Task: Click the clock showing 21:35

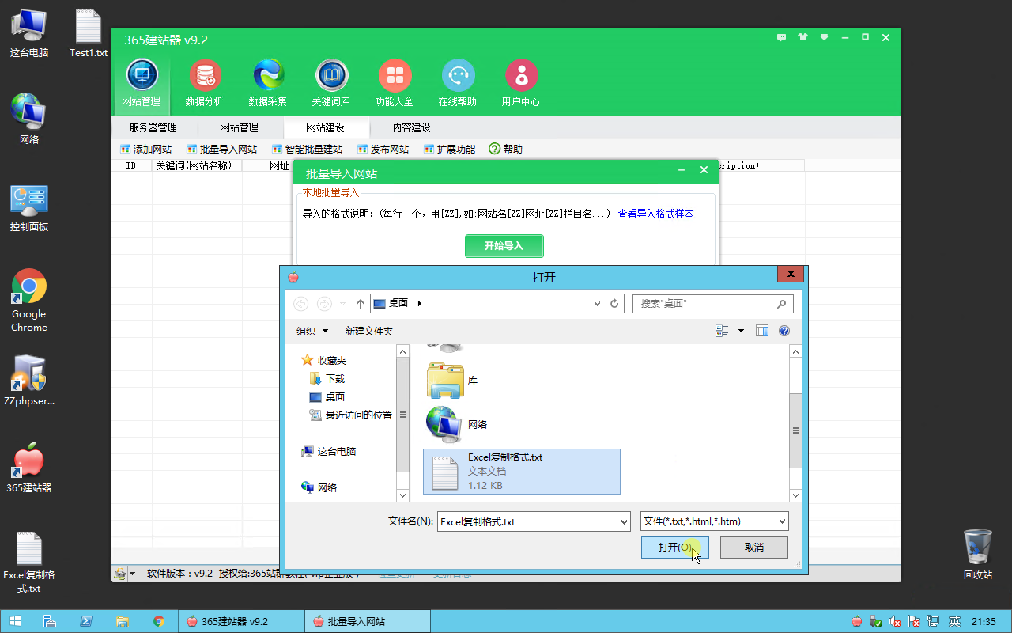Action: tap(984, 621)
